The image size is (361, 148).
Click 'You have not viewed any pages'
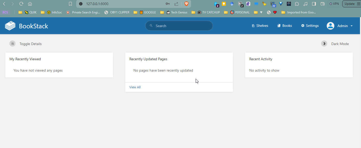point(38,70)
